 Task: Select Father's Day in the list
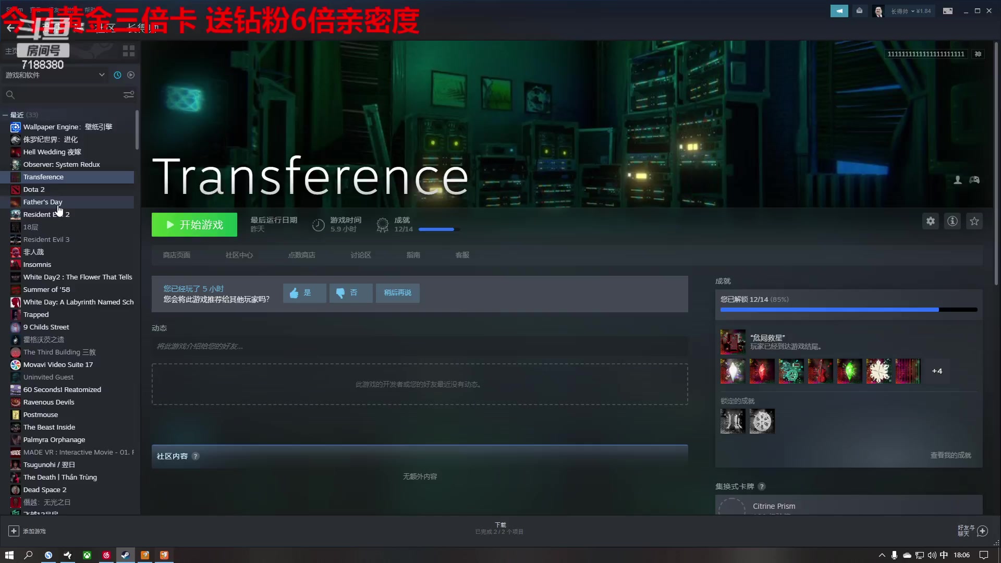click(x=68, y=202)
